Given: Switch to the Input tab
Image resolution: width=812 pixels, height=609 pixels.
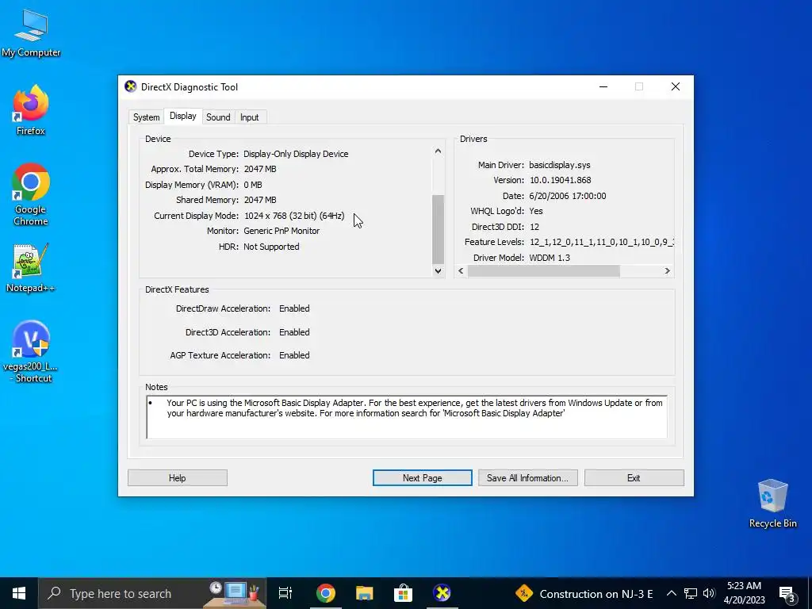Looking at the screenshot, I should [x=249, y=117].
